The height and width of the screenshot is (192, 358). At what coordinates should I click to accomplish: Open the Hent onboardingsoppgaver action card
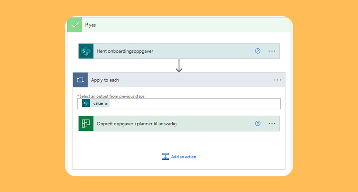(x=179, y=51)
